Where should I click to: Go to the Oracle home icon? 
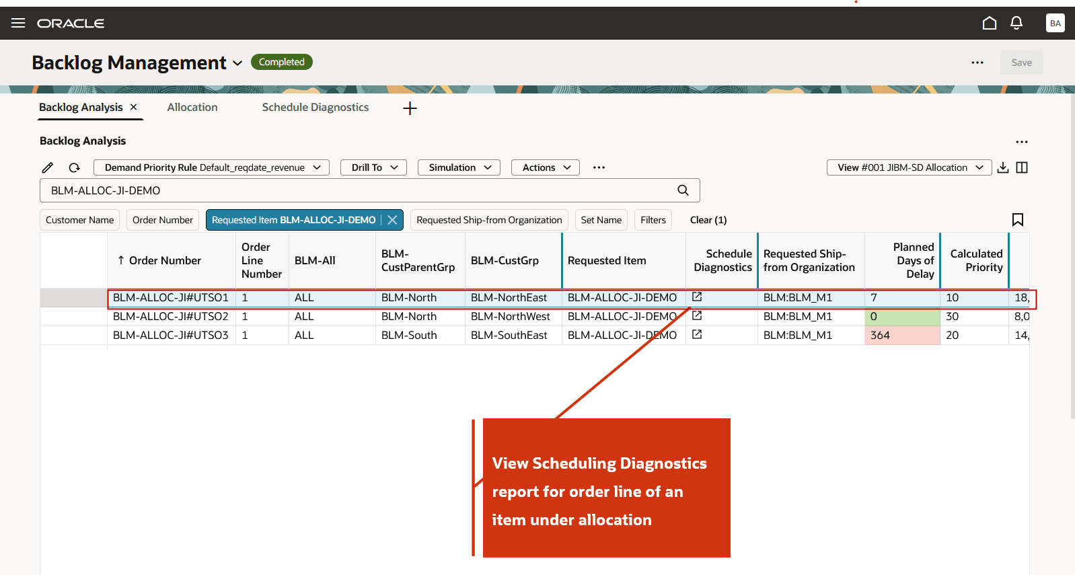coord(990,23)
